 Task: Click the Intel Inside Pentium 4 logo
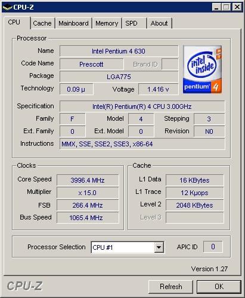(x=202, y=70)
